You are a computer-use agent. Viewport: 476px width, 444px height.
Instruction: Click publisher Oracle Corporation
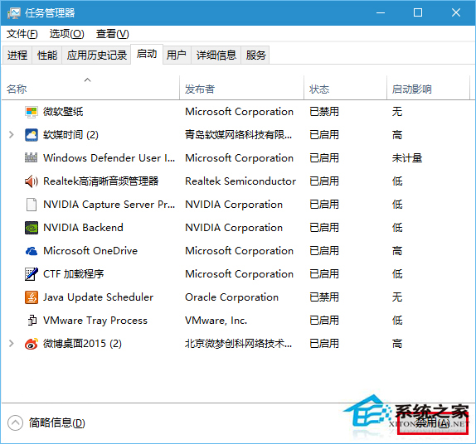(231, 297)
